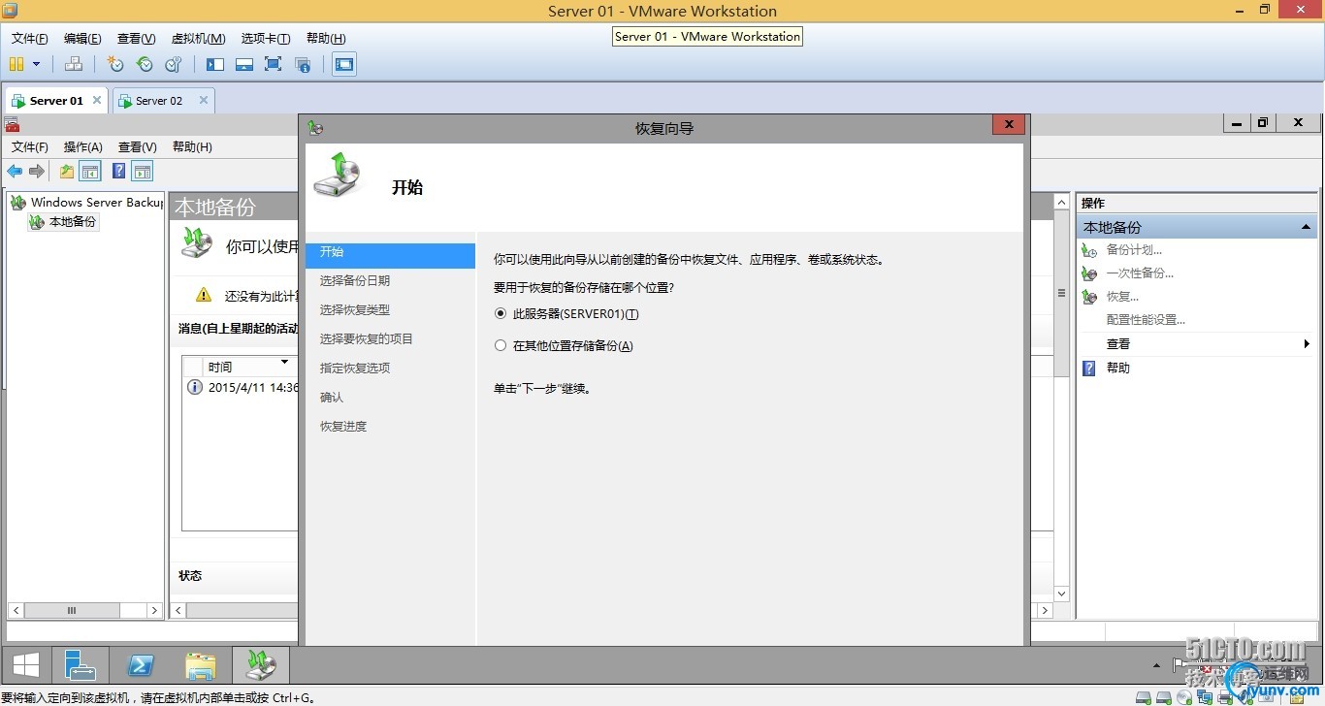Click the send Ctrl+Alt+Del toolbar icon
The image size is (1325, 706).
pos(74,64)
